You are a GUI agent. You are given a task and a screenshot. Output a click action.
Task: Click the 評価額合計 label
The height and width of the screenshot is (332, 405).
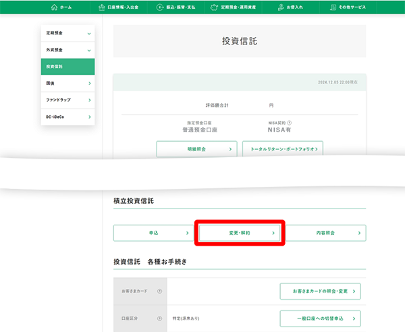coord(217,105)
